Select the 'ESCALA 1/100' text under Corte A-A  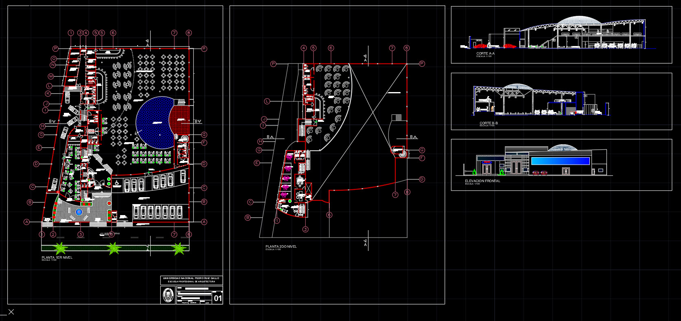click(x=484, y=56)
